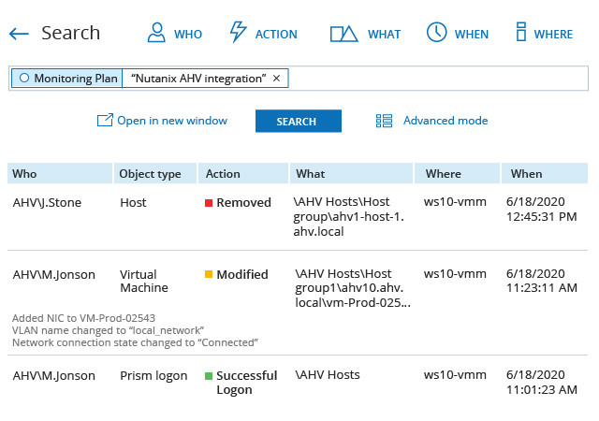Image resolution: width=599 pixels, height=421 pixels.
Task: Click the Open in new window icon
Action: pos(105,121)
